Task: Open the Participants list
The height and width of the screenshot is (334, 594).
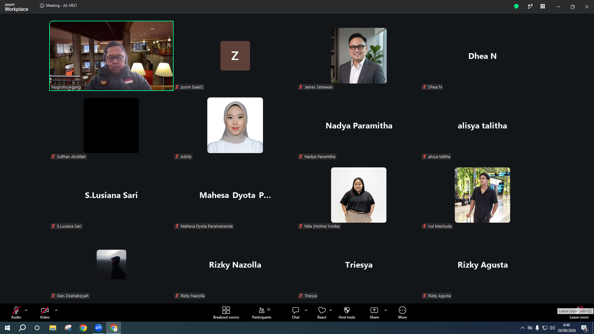Action: pyautogui.click(x=262, y=312)
